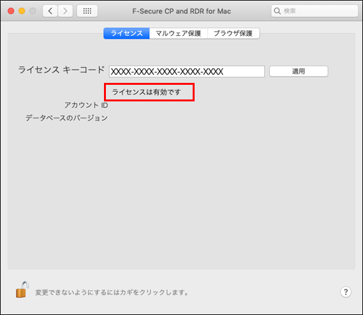Show all preferences grid icon

pos(87,11)
